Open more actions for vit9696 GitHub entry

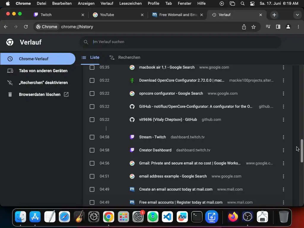(283, 120)
